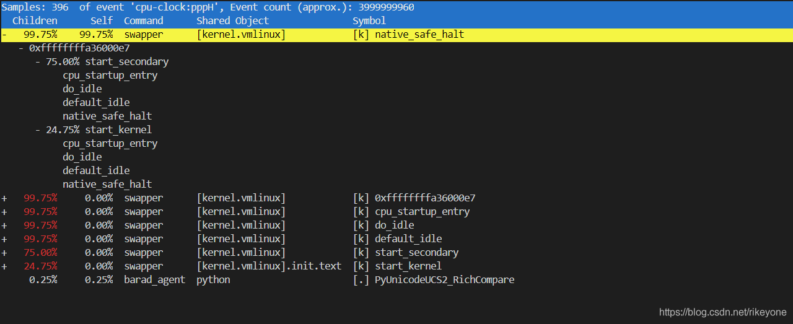The height and width of the screenshot is (324, 793).
Task: Click native_safe_halt under start_secondary chain
Action: pos(107,116)
